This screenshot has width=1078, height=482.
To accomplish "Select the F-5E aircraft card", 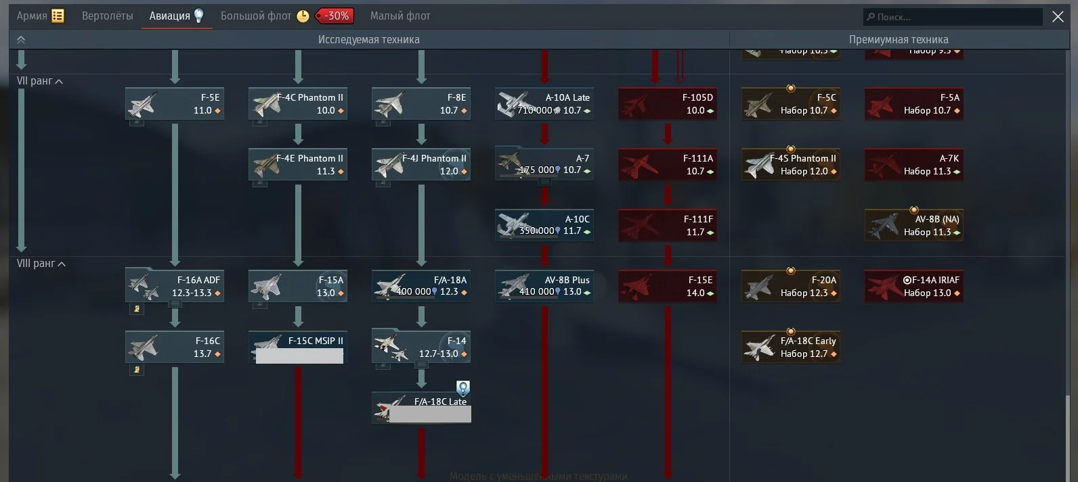I will coord(175,104).
